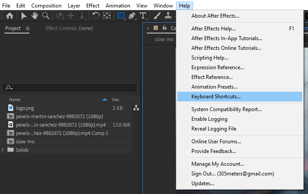The image size is (308, 194).
Task: Select the Clone Stamp tool
Action: coord(168,16)
